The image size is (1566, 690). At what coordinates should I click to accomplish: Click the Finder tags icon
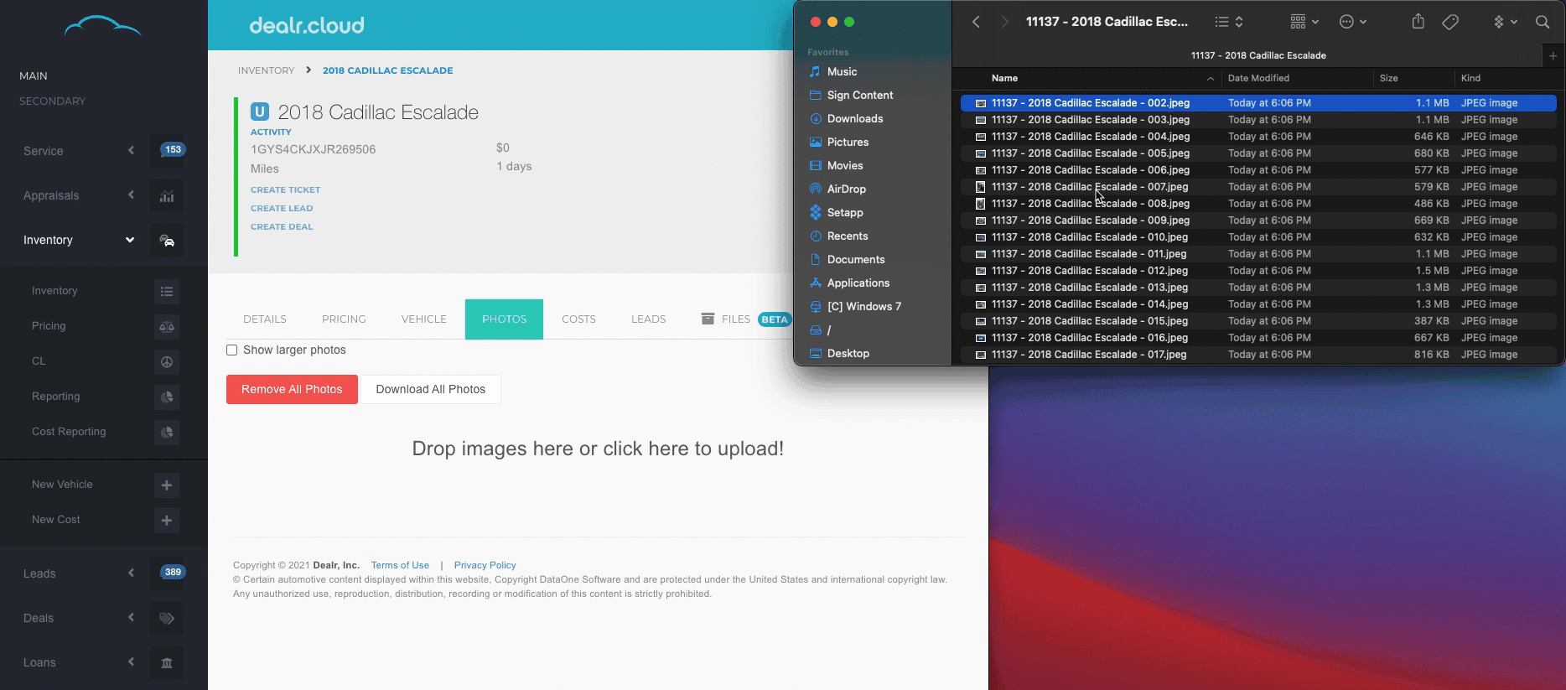1449,22
